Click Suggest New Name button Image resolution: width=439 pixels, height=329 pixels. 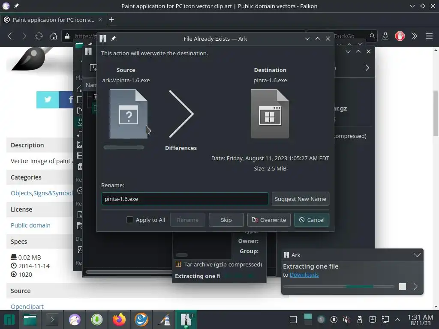click(301, 199)
